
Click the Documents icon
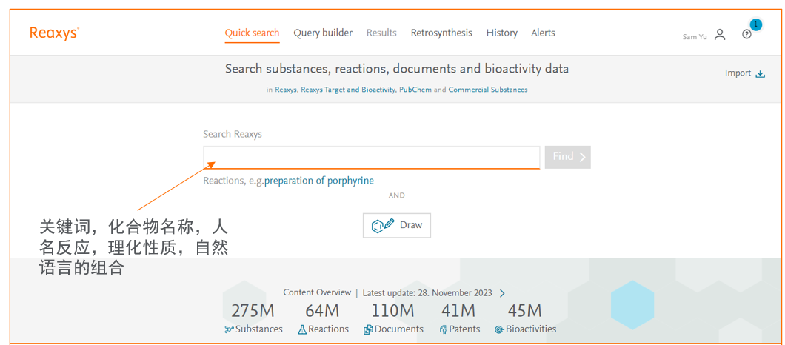point(368,329)
